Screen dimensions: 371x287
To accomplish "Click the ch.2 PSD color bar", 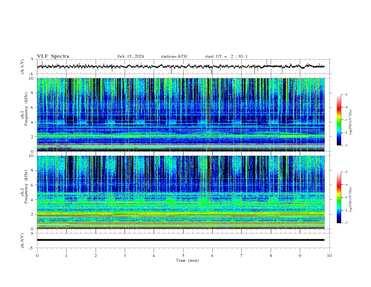I will coord(339,197).
